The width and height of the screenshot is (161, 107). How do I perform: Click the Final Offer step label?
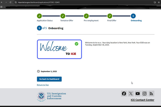pos(112,21)
